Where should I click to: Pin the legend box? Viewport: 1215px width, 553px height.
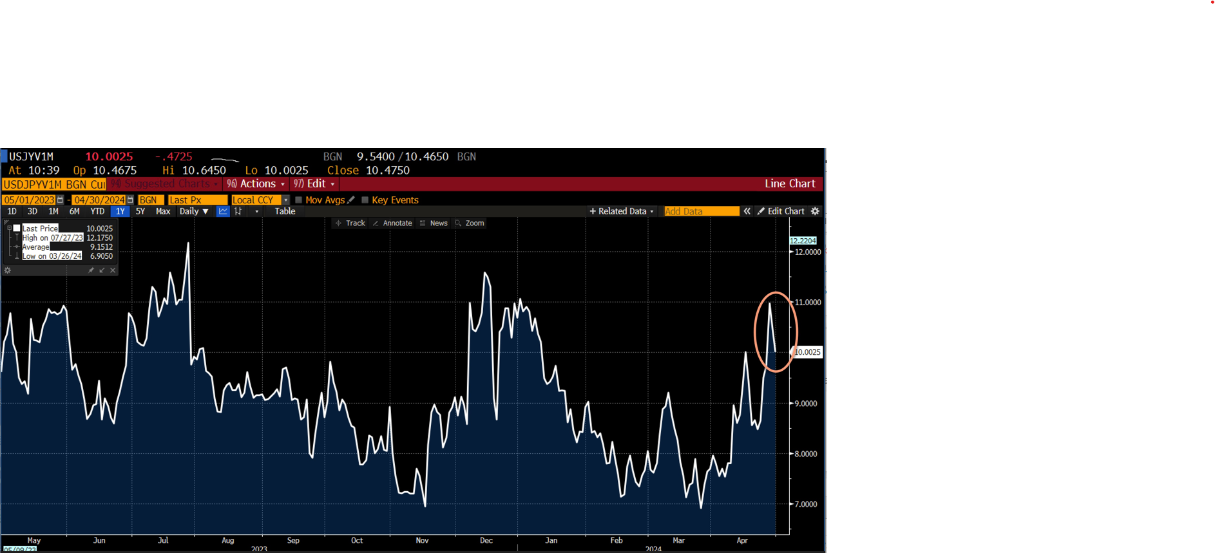[91, 270]
